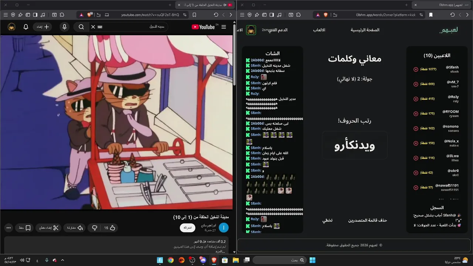473x266 pixels.
Task: Open new tab in YouTube window
Action: tap(170, 5)
